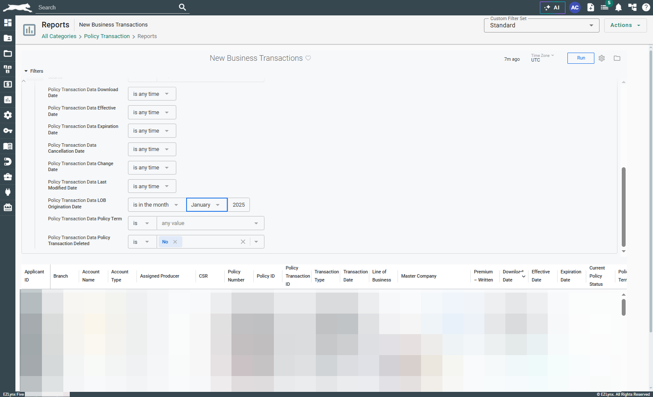Viewport: 653px width, 397px height.
Task: Open the AC user profile avatar
Action: [x=575, y=8]
